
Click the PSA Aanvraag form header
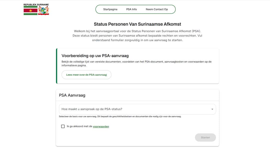(72, 95)
